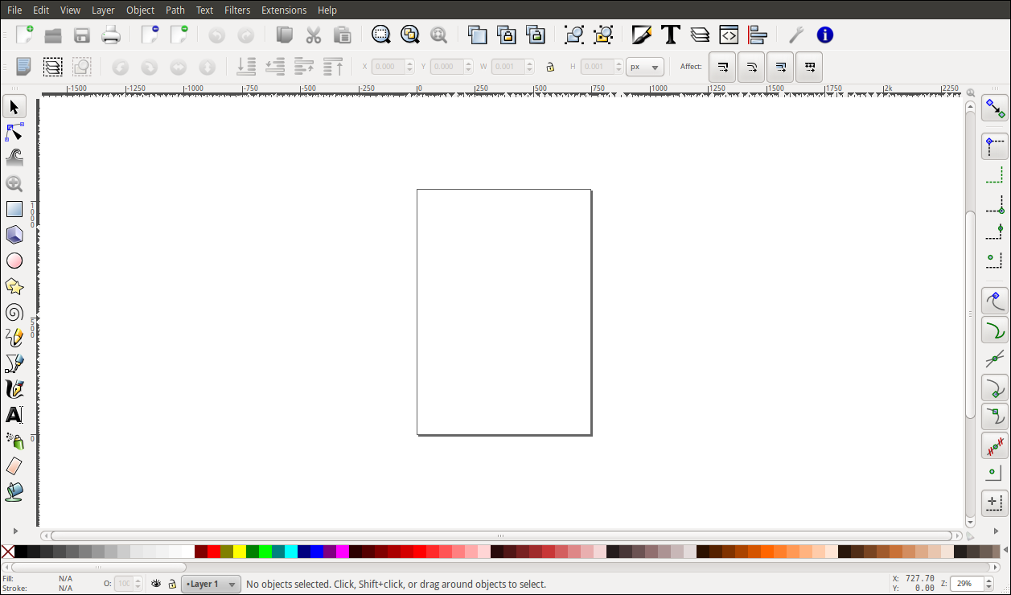
Task: Select the Tweak tool
Action: (x=14, y=158)
